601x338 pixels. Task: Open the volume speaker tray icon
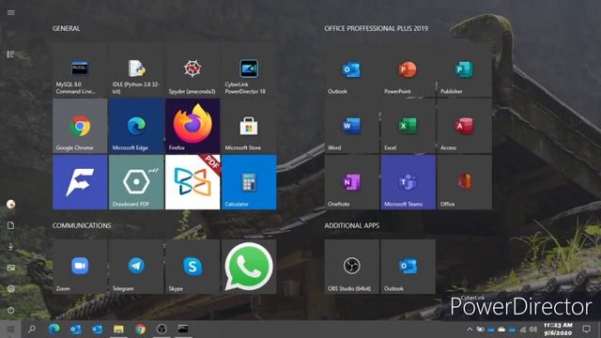(x=533, y=330)
